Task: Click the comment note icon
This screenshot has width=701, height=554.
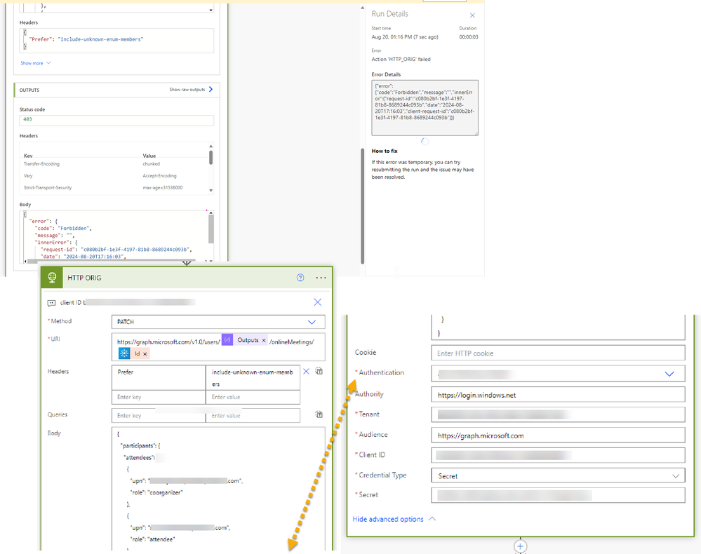Action: (x=51, y=303)
